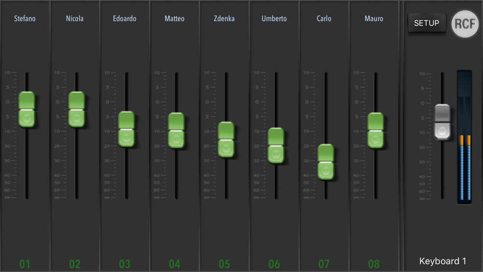Click the Mauro channel fader knob

376,130
